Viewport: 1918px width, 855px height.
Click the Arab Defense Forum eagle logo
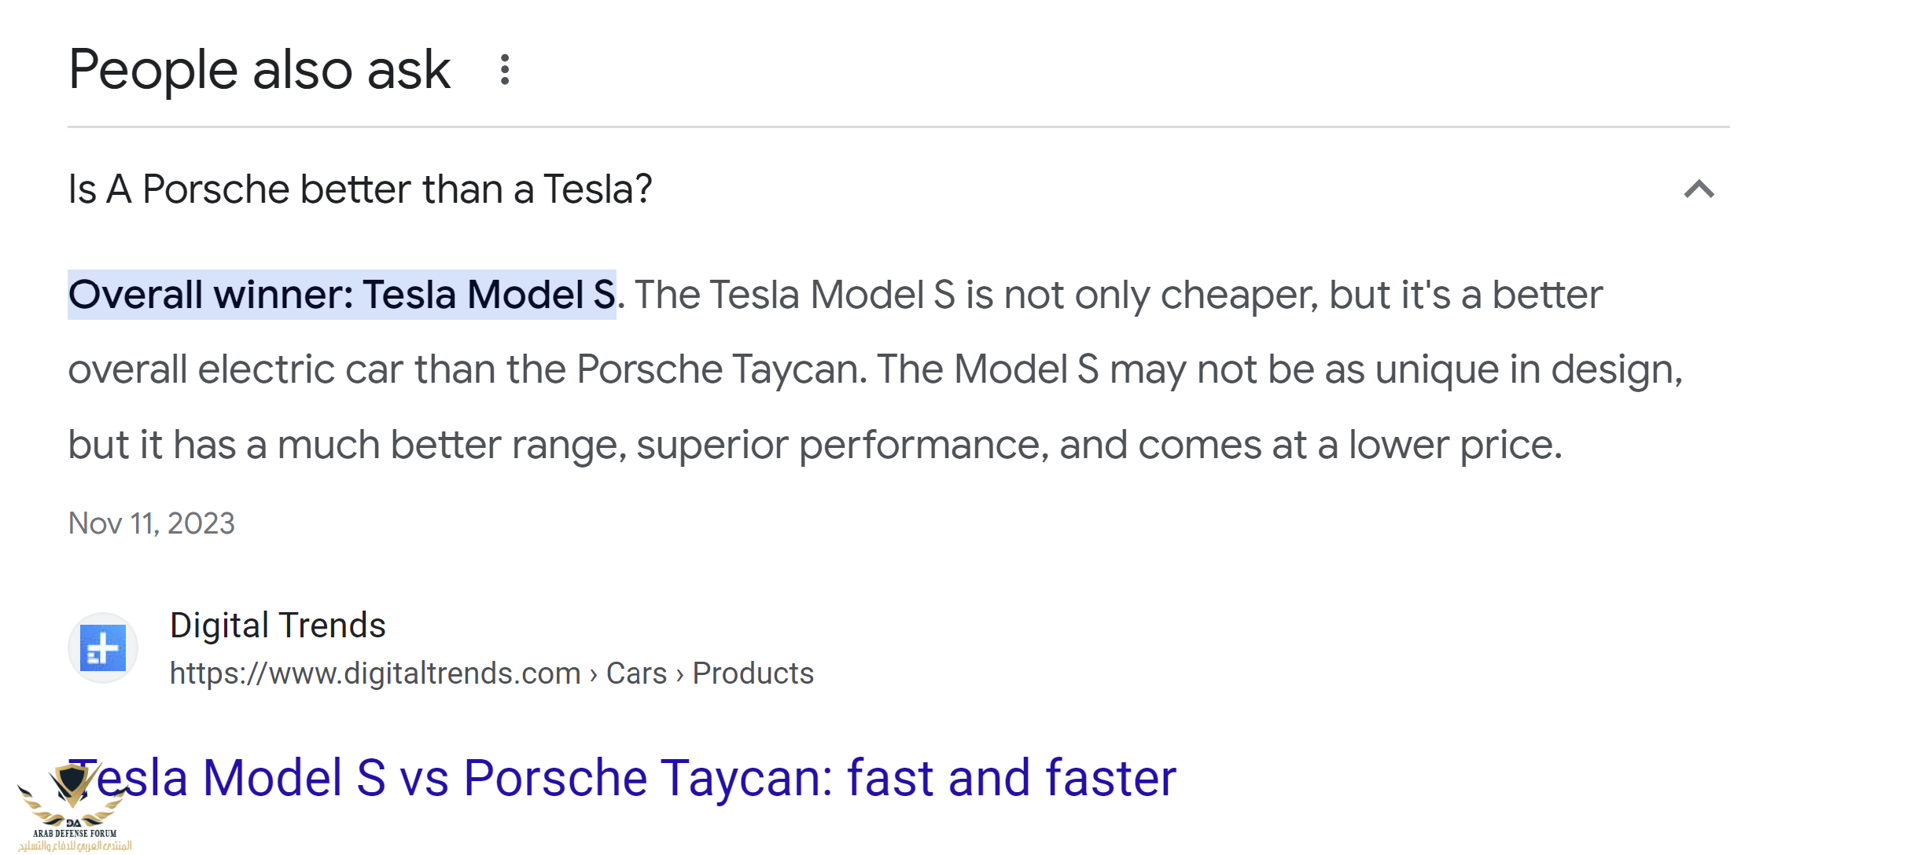pos(72,790)
